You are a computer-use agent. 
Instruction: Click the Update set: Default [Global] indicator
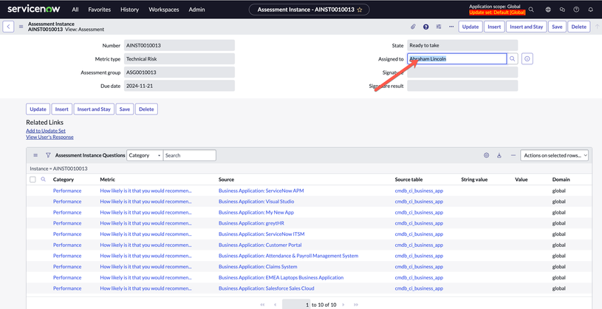[497, 13]
